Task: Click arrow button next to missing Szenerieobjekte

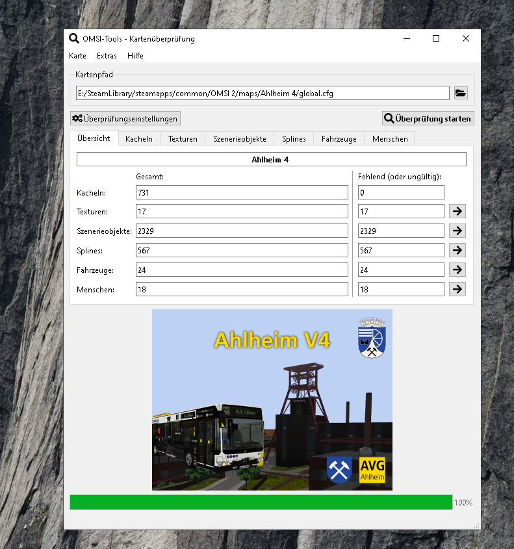Action: tap(457, 231)
